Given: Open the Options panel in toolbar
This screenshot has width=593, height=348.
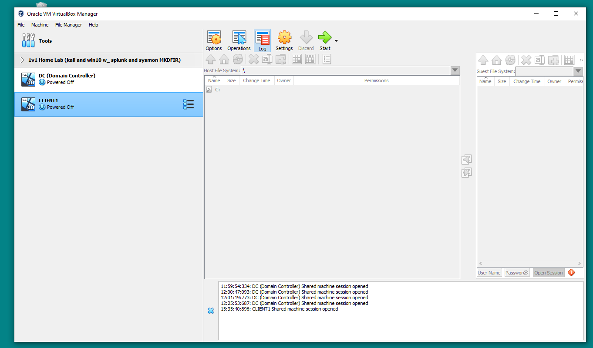Looking at the screenshot, I should tap(214, 40).
